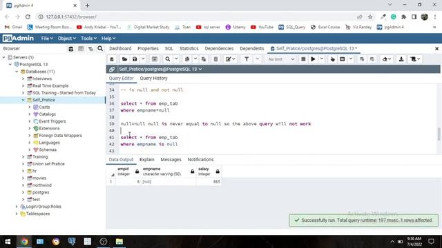
Task: Click line 42 'where empname is null' in editor
Action: tap(149, 144)
